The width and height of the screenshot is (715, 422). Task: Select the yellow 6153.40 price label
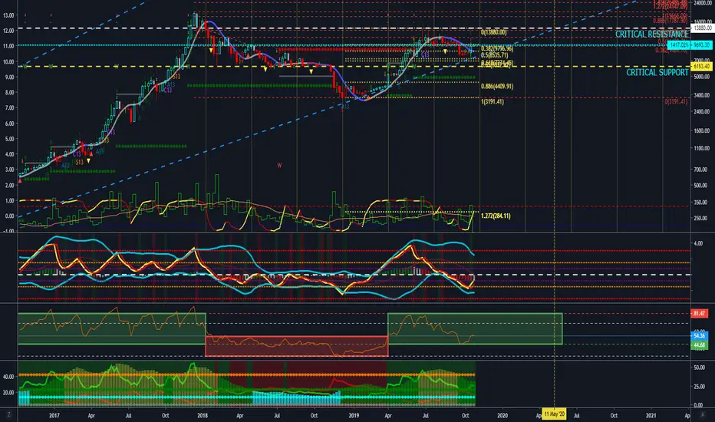tap(702, 67)
